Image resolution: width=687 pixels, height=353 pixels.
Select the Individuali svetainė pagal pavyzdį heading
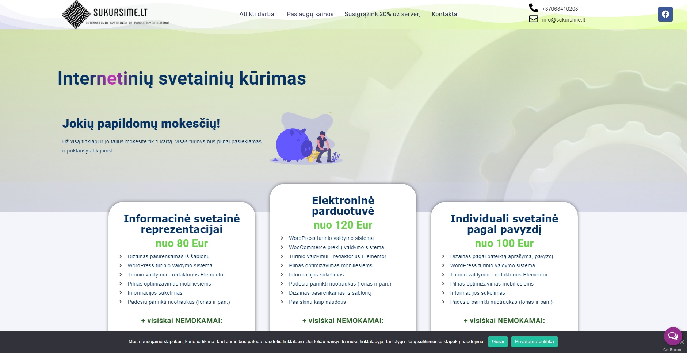(x=504, y=224)
